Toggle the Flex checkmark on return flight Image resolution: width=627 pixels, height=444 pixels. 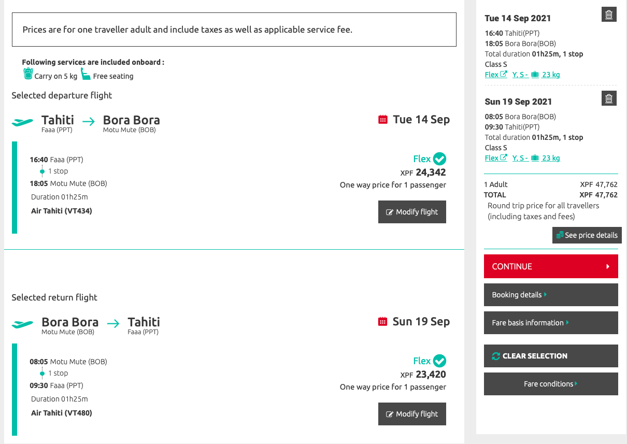(x=439, y=361)
